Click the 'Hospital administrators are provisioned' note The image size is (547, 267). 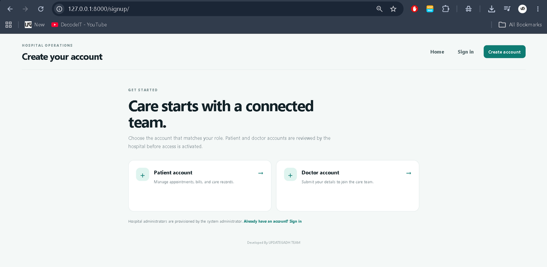pos(185,221)
